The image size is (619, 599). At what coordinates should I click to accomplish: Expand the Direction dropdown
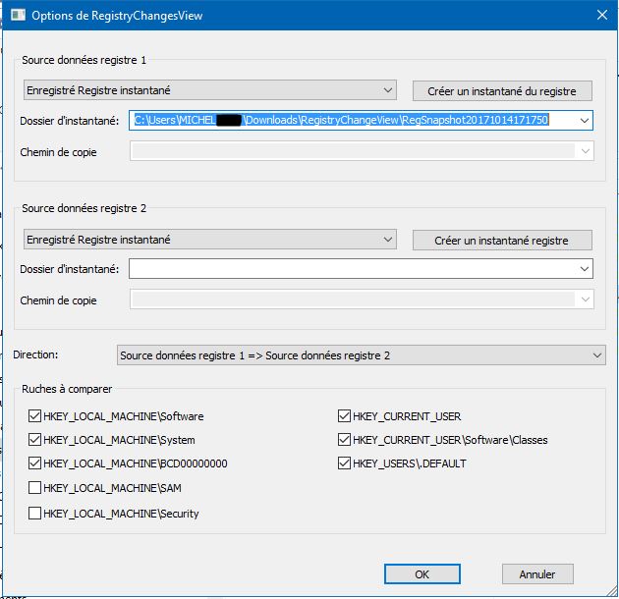[x=361, y=355]
